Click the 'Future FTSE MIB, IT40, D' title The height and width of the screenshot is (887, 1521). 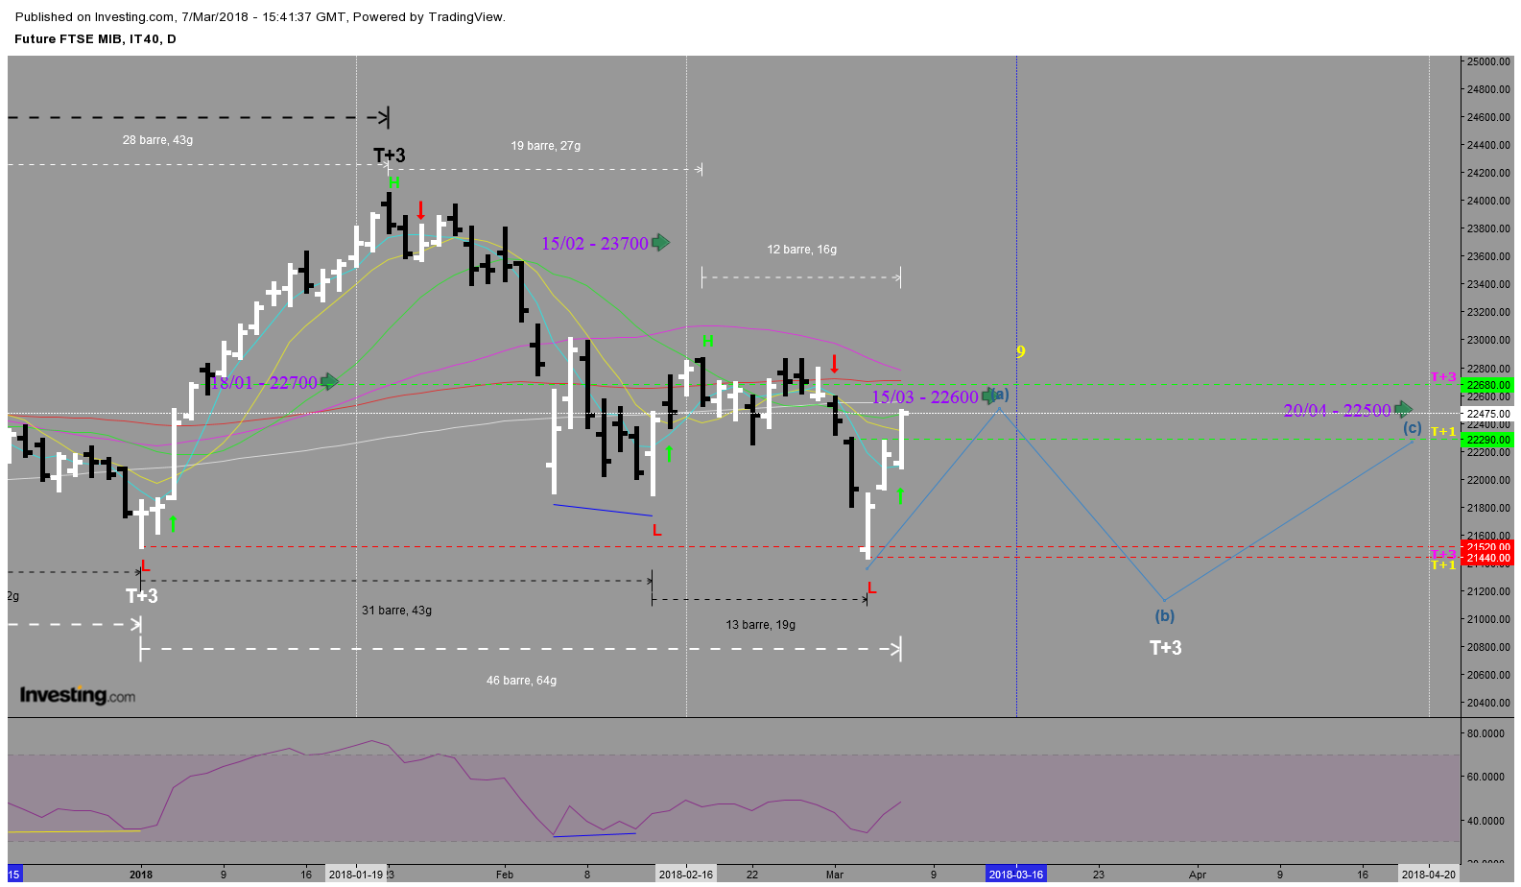[95, 39]
